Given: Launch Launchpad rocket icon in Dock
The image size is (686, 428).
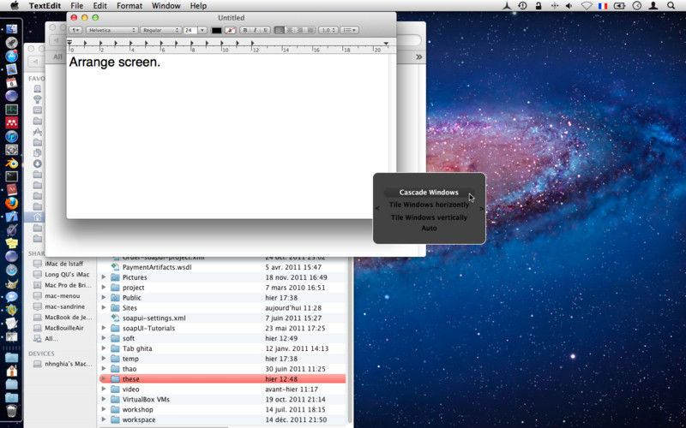Looking at the screenshot, I should [x=11, y=42].
